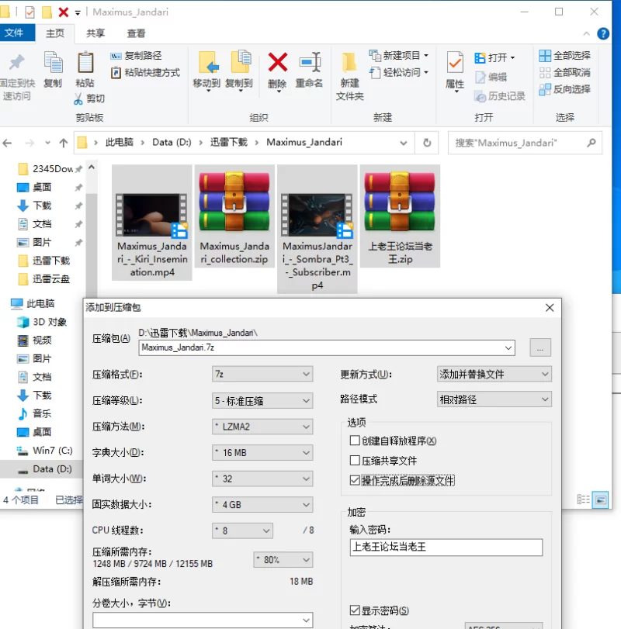Image resolution: width=621 pixels, height=629 pixels.
Task: Click Data (D:) in address breadcrumb
Action: coord(172,143)
